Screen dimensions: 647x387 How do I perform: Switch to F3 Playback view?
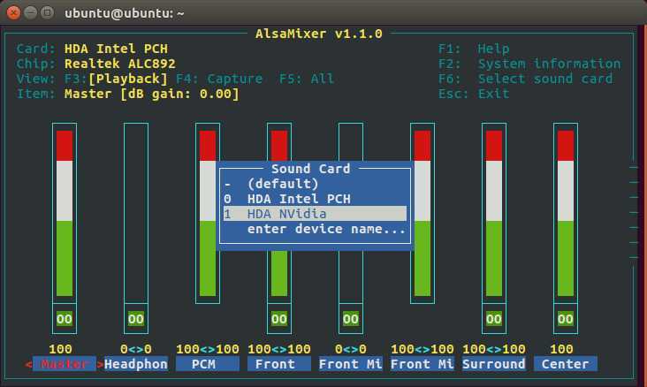[x=116, y=79]
